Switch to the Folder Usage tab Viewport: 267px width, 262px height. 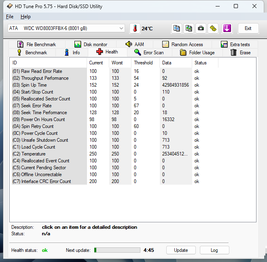coord(197,53)
